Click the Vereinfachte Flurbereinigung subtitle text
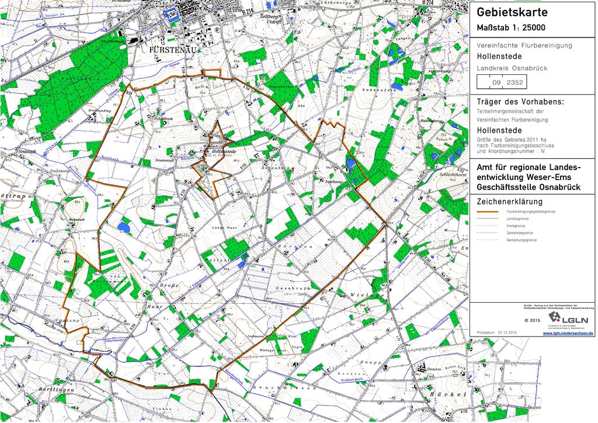The image size is (598, 423). coord(524,46)
